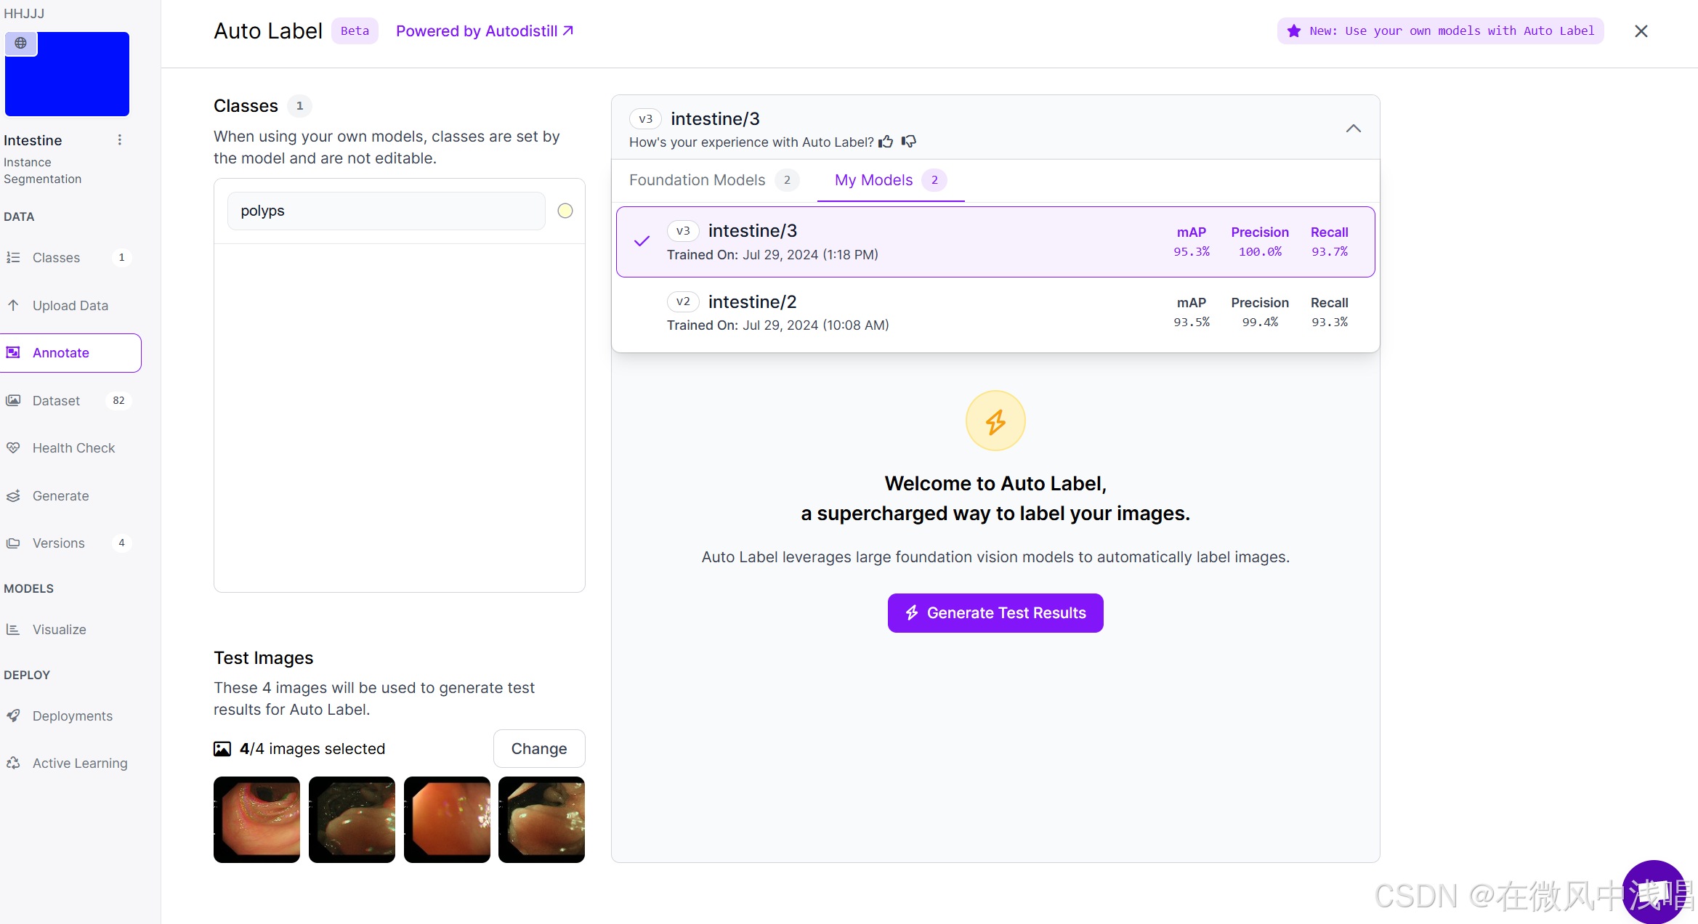Open the Intestine project options menu

click(x=120, y=139)
